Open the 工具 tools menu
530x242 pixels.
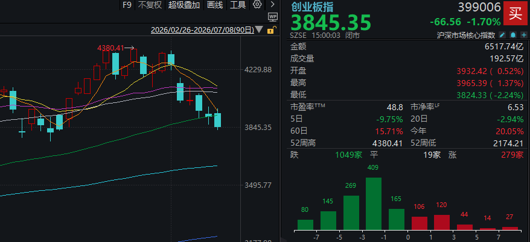point(238,5)
